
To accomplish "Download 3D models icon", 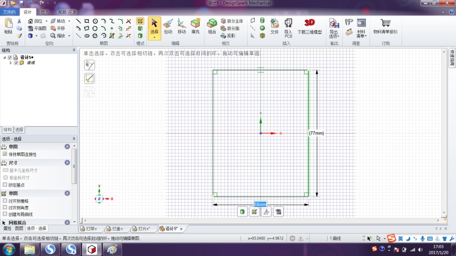I will [310, 26].
